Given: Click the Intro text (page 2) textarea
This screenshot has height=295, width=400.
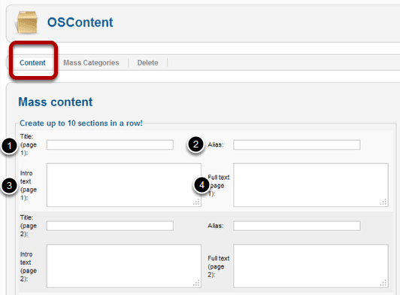Looking at the screenshot, I should [x=124, y=266].
